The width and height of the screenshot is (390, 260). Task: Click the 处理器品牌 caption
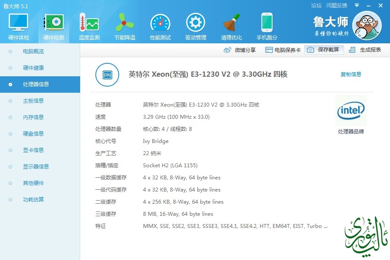coord(351,132)
